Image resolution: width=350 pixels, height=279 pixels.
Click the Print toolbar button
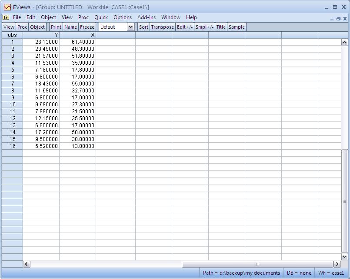click(x=56, y=27)
